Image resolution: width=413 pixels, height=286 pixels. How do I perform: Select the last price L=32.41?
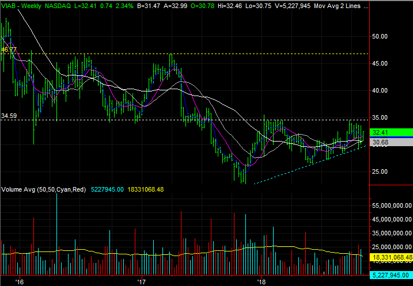[85, 6]
